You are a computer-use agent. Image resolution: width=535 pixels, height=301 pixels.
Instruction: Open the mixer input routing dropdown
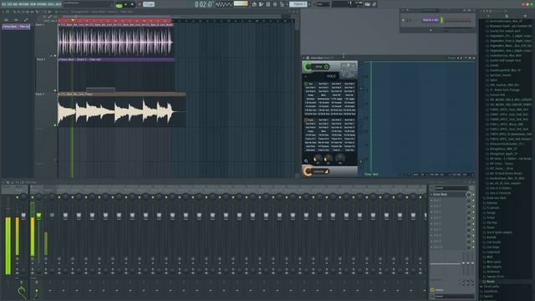[452, 188]
